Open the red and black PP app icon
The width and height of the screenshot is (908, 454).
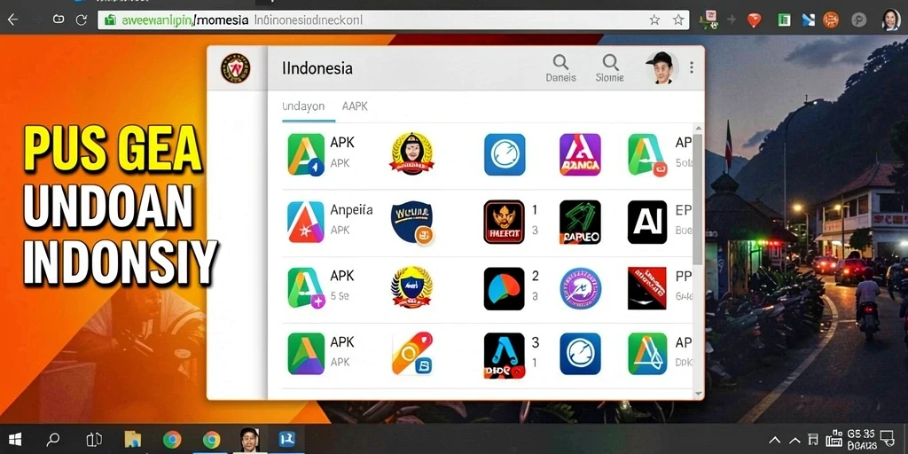coord(647,288)
